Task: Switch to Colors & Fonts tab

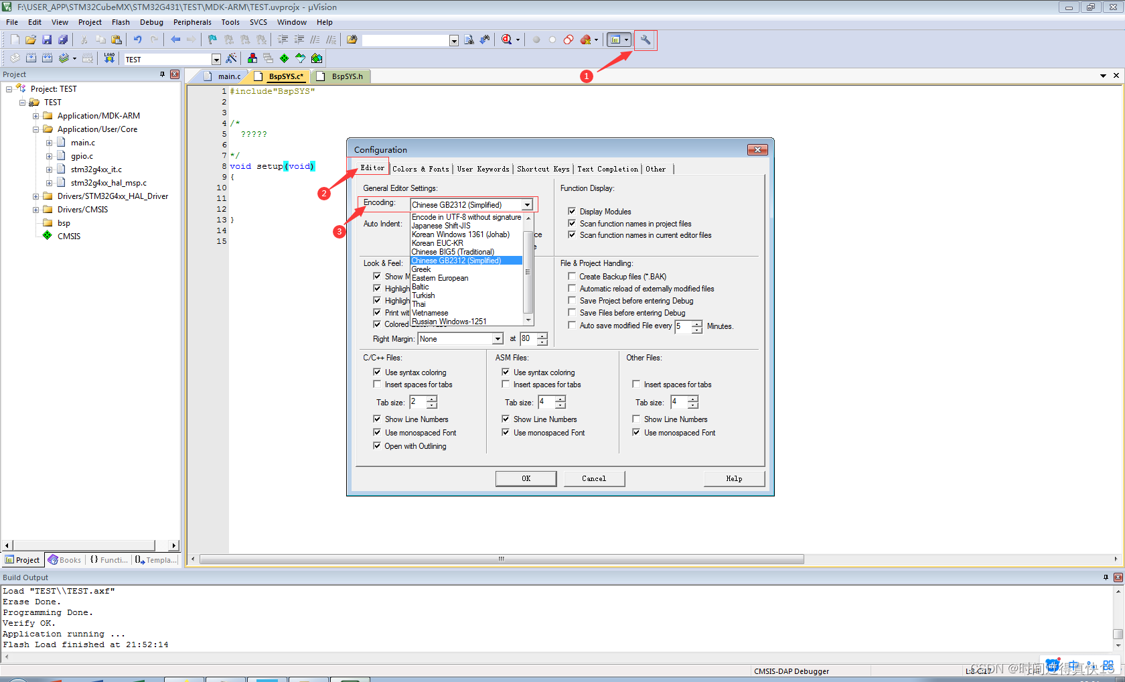Action: (421, 169)
